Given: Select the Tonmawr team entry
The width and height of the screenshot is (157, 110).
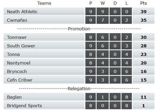Looking at the screenshot, I should (x=17, y=37).
